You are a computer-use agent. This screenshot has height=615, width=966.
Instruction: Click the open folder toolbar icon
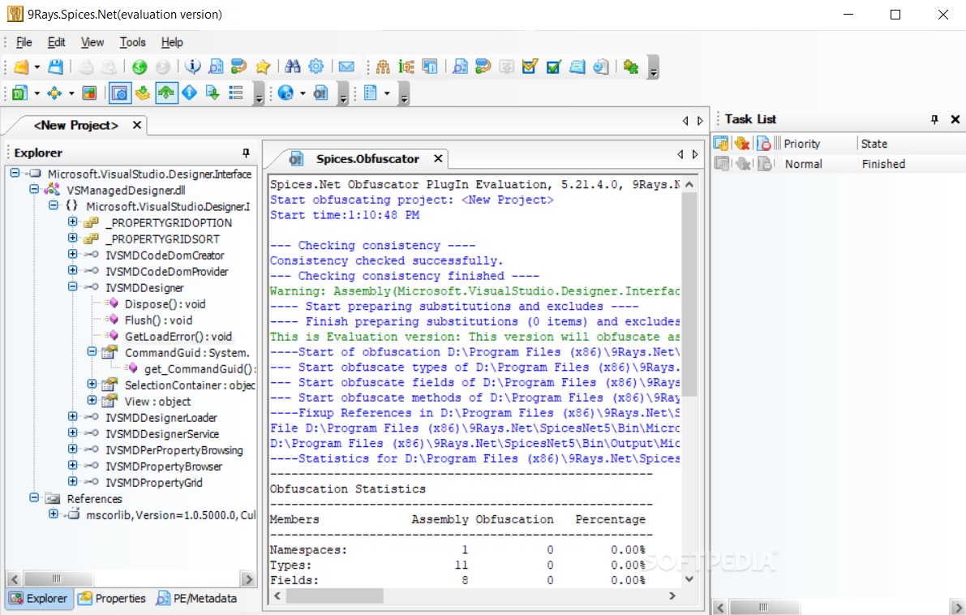(x=21, y=67)
